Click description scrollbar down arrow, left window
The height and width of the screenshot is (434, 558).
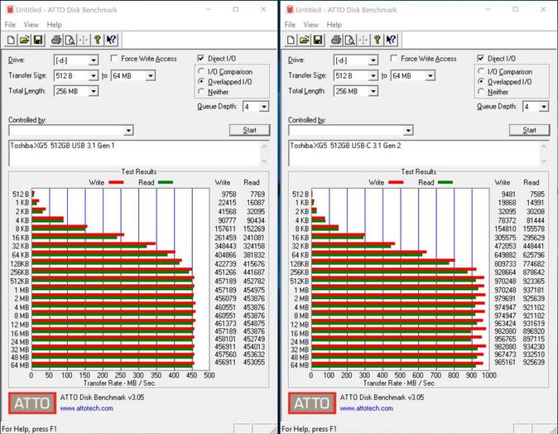tap(264, 161)
